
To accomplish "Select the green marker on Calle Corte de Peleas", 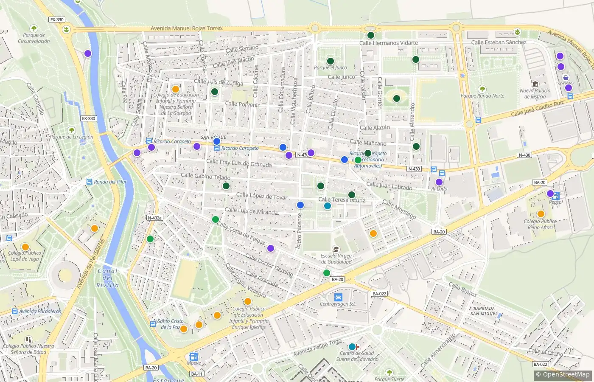I will click(216, 219).
